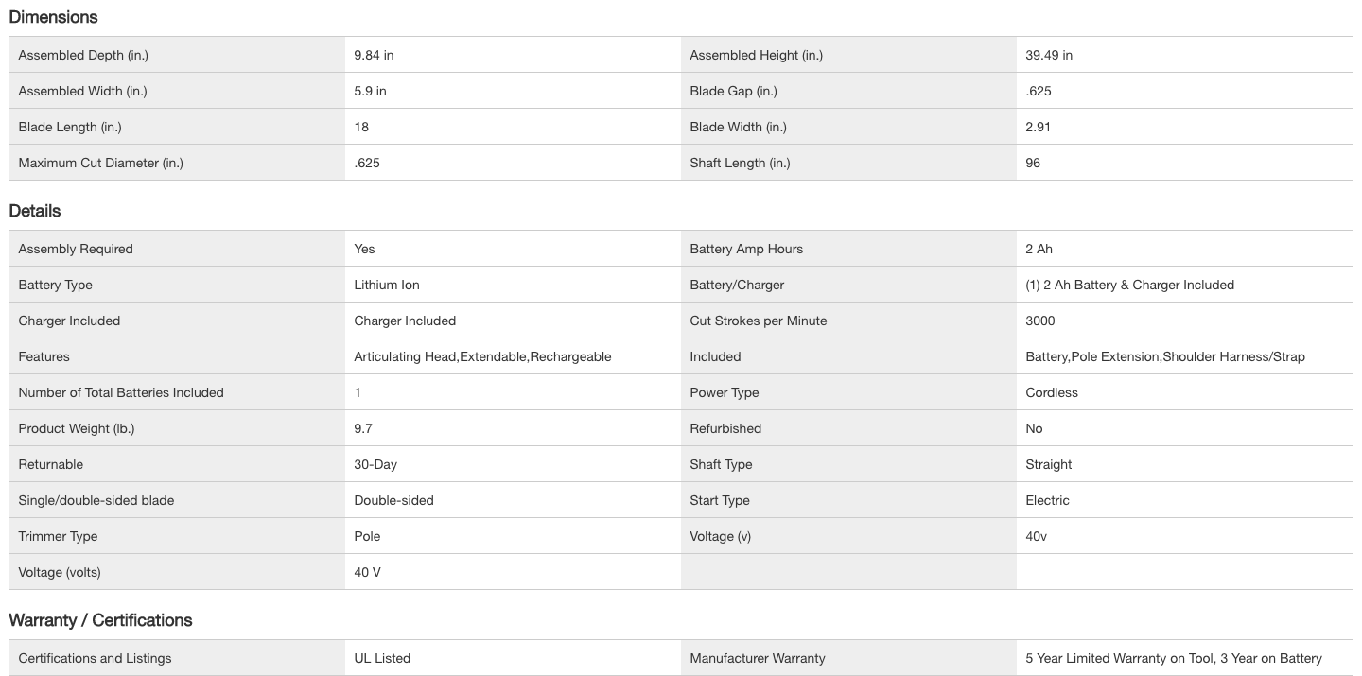The height and width of the screenshot is (676, 1362).
Task: Select the 5 Year Limited Warranty text
Action: tap(1174, 659)
